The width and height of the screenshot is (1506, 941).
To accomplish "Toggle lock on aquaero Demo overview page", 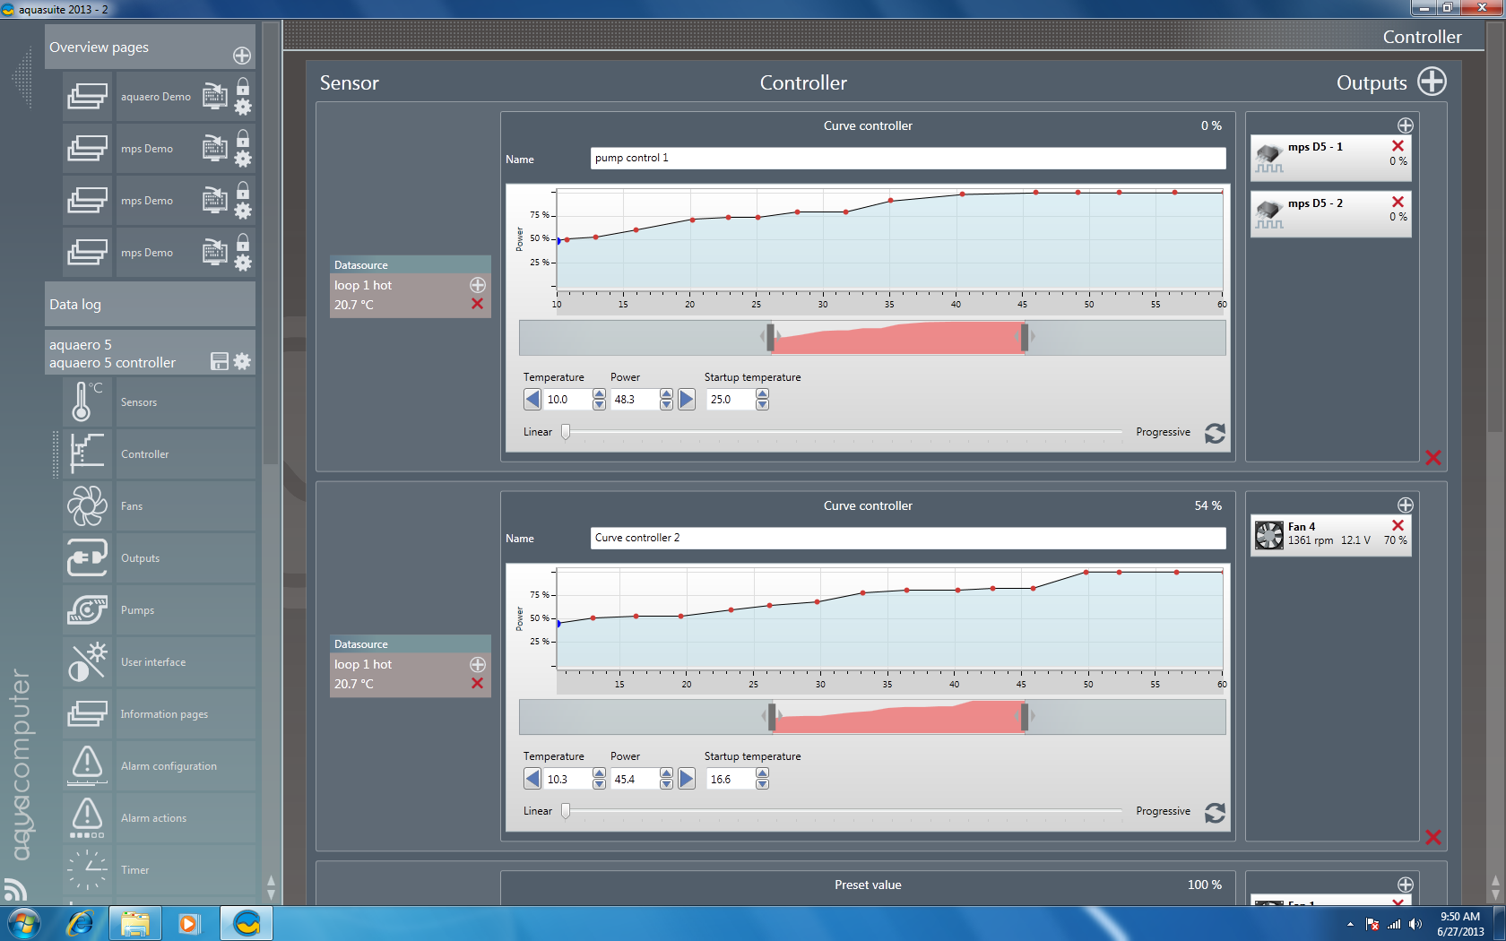I will click(243, 87).
